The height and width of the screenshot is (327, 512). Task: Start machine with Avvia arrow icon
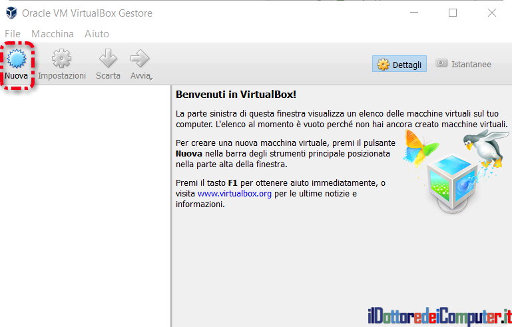[x=140, y=59]
